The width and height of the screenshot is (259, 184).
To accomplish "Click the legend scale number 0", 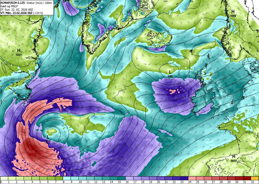I will tap(1, 182).
